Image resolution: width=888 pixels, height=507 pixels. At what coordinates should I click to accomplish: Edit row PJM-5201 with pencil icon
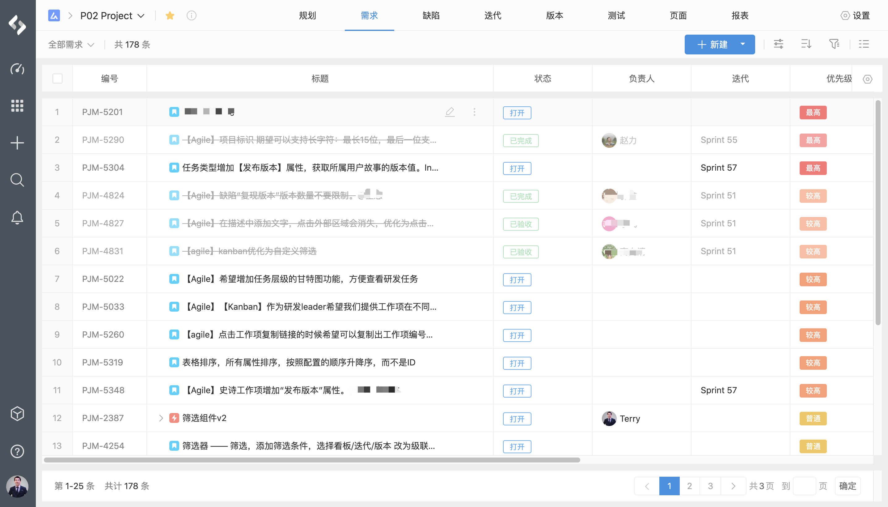[x=450, y=112]
